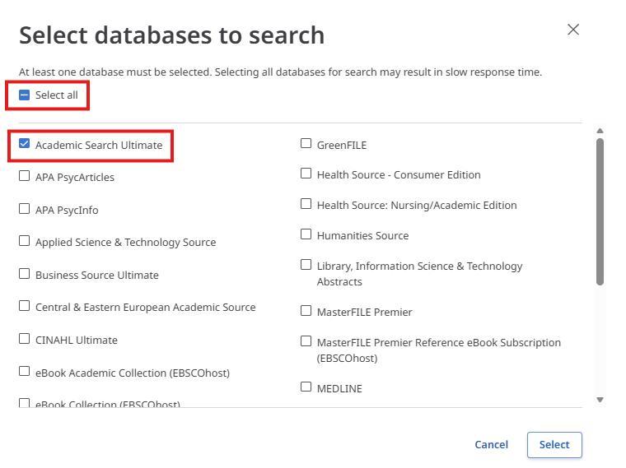Check the GreenFILE database box
This screenshot has width=626, height=468.
pos(306,144)
